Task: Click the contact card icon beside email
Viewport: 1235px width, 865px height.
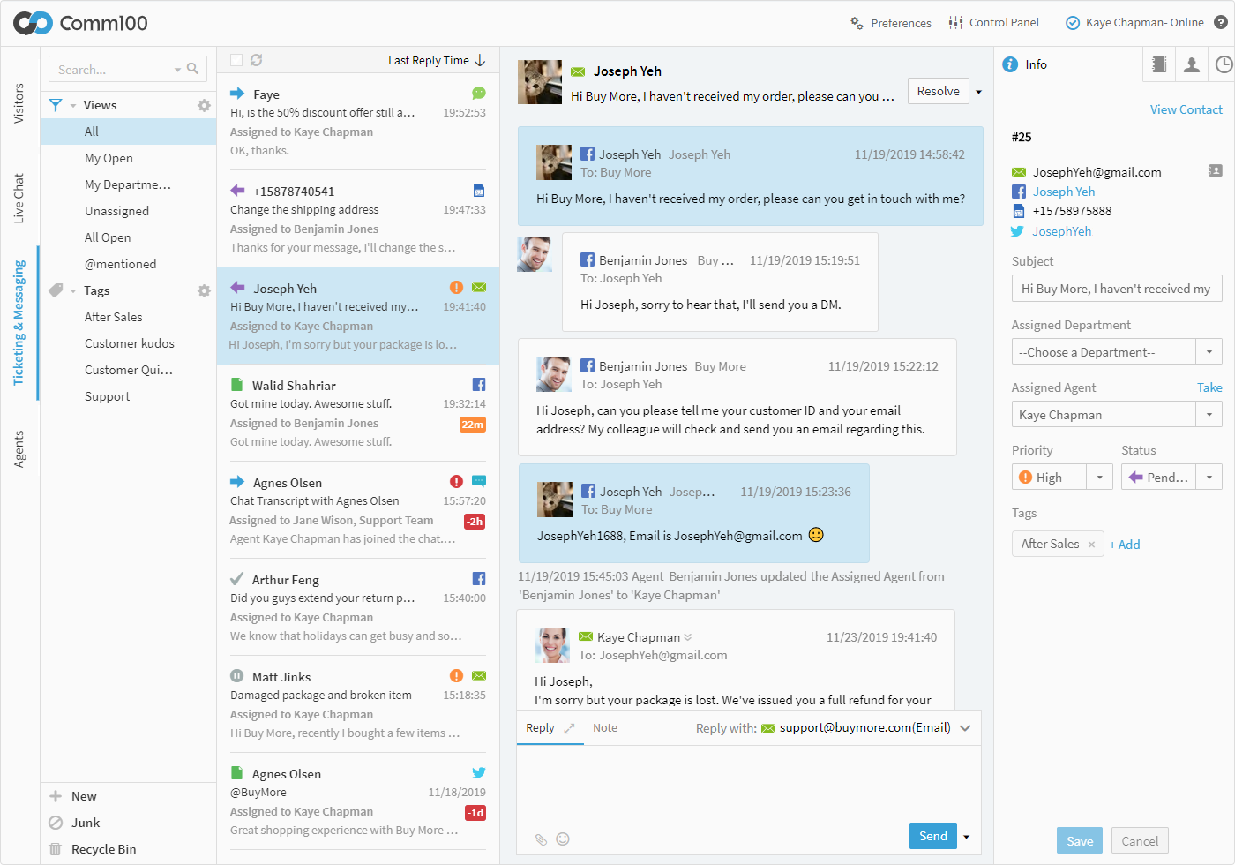Action: coord(1215,171)
